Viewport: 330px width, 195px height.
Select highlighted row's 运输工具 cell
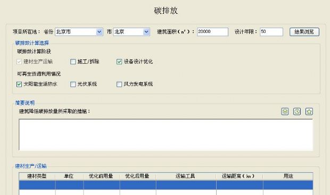point(186,185)
